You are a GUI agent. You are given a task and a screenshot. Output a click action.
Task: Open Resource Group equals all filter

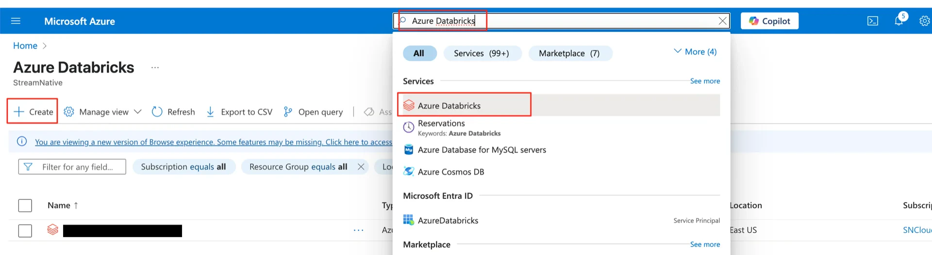(298, 167)
